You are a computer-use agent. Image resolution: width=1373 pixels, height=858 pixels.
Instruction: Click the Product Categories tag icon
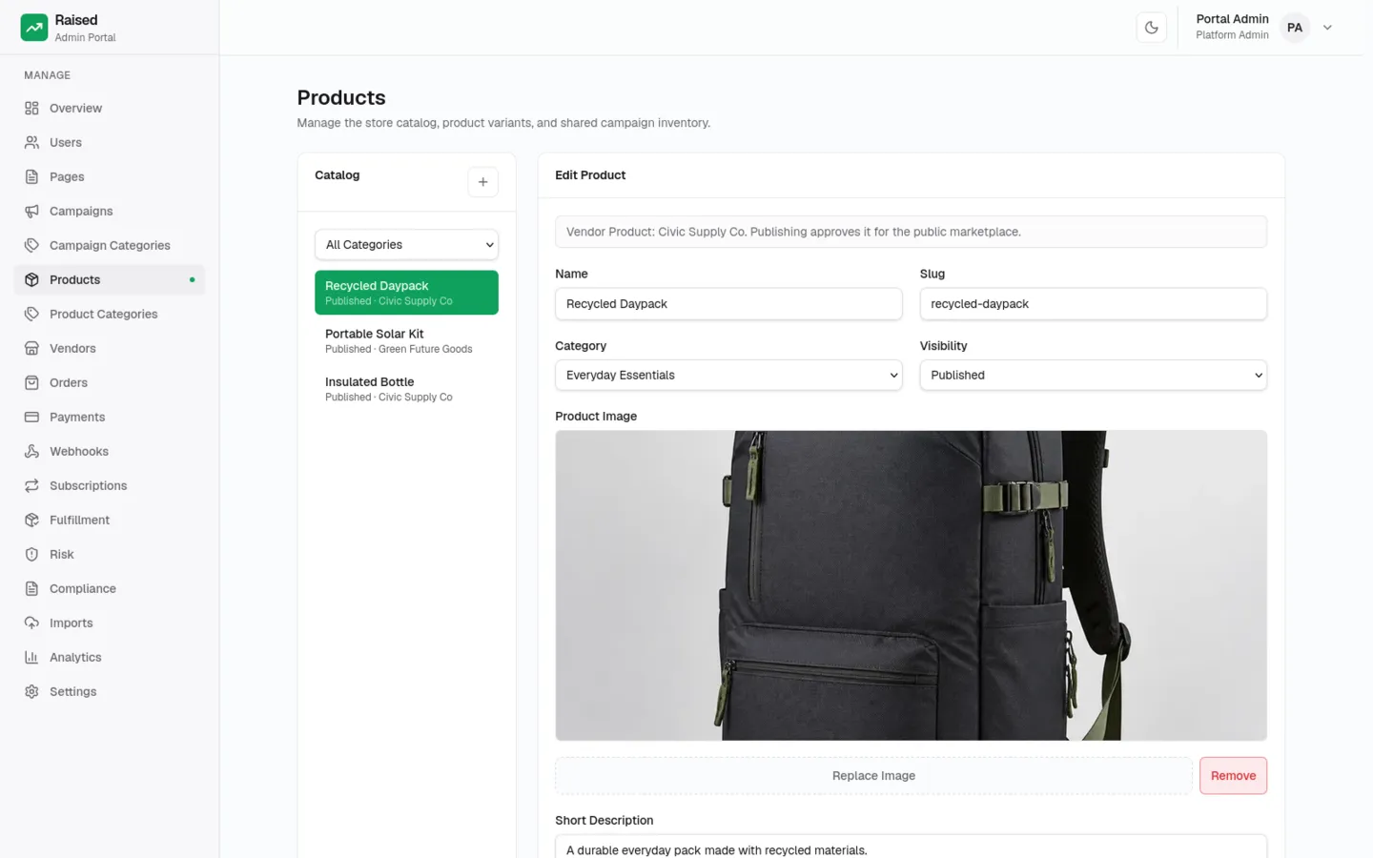click(31, 314)
